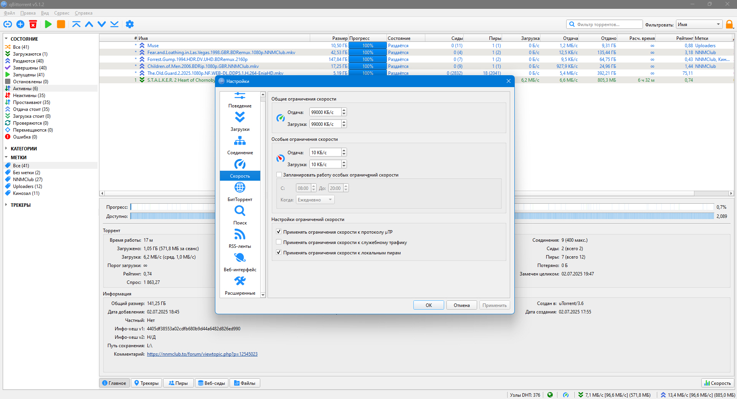
Task: Switch to the Пиры tab
Action: click(x=178, y=383)
